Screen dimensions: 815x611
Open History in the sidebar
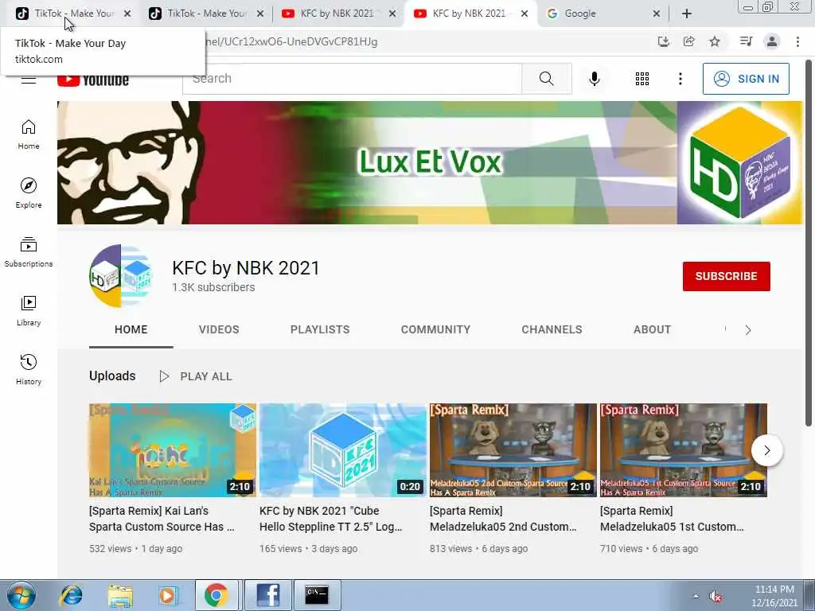tap(29, 369)
